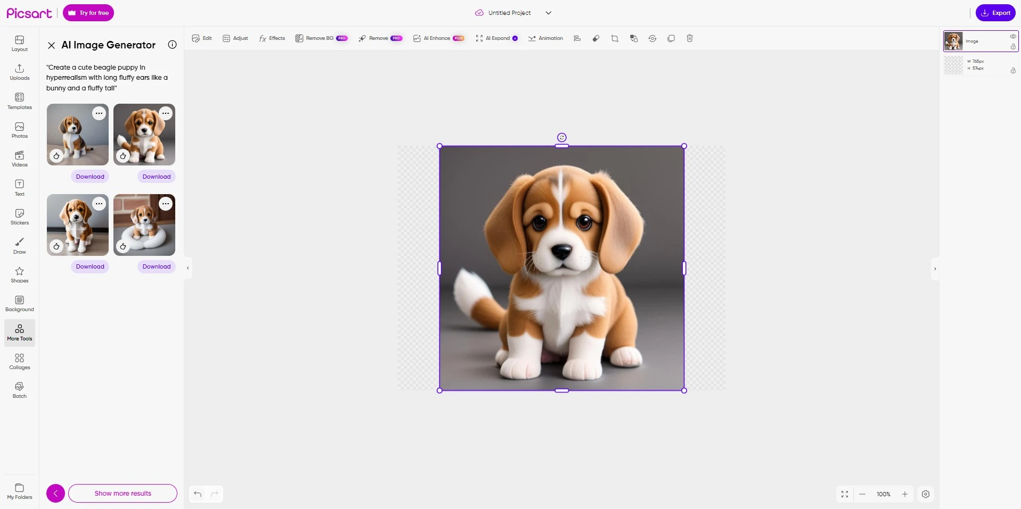This screenshot has height=509, width=1021.
Task: Click Remove BG in toolbar
Action: tap(321, 38)
